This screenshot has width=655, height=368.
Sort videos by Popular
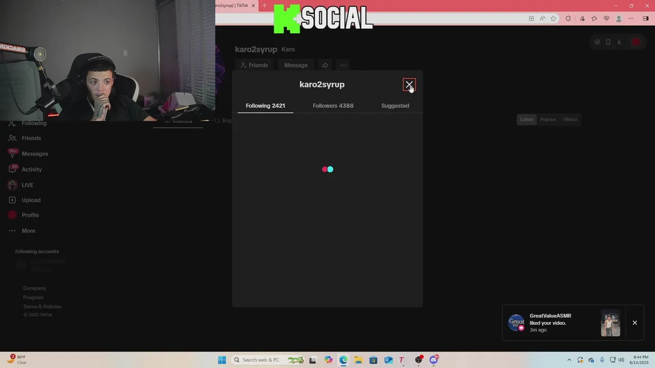548,120
